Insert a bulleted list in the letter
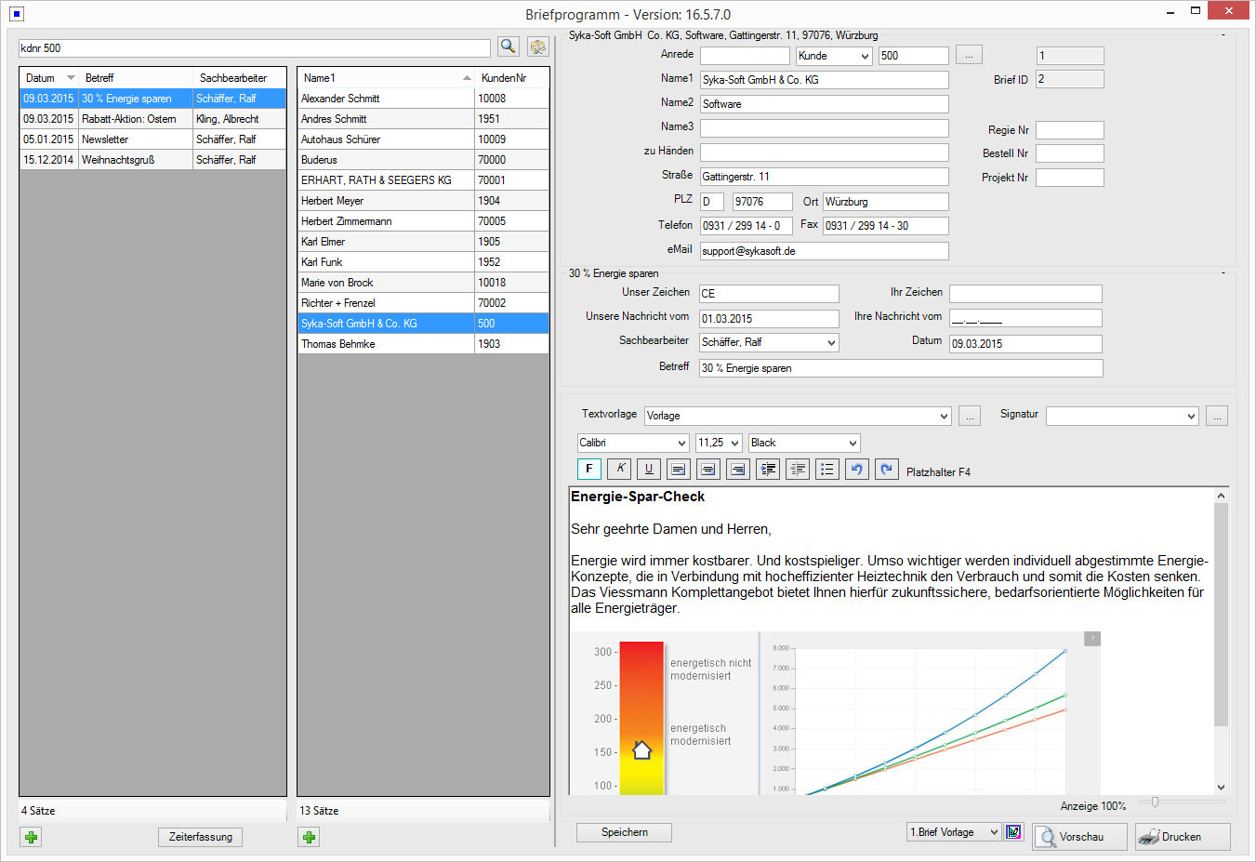The height and width of the screenshot is (862, 1256). tap(826, 470)
